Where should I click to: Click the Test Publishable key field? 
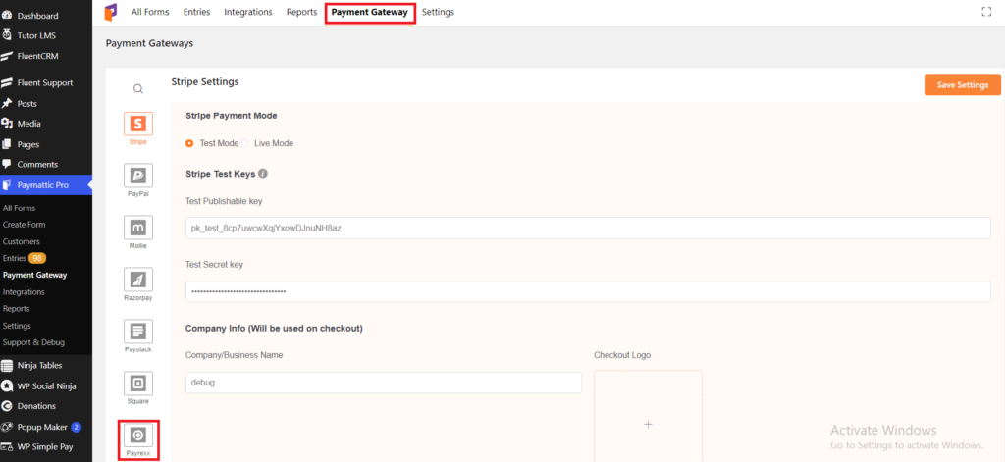pos(588,229)
